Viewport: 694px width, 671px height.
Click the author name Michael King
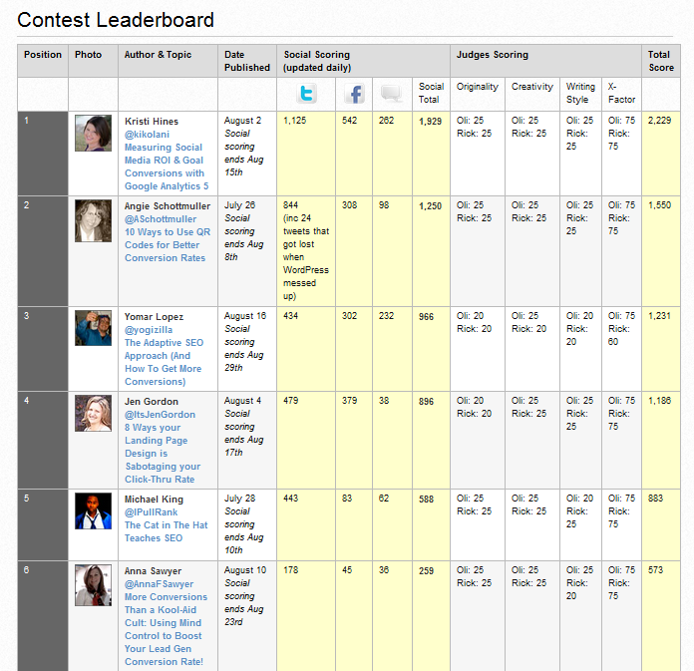coord(154,500)
